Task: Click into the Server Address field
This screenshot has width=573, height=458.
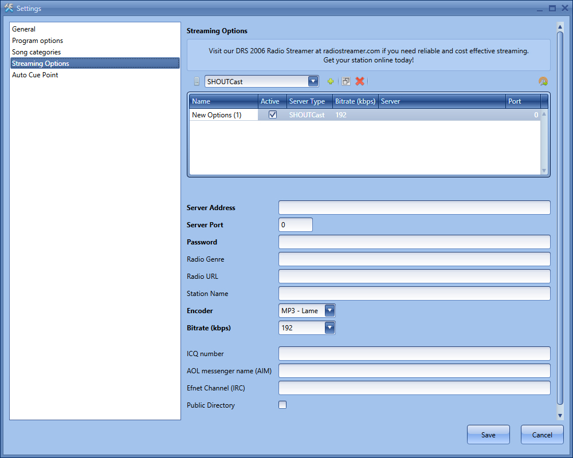Action: point(414,208)
